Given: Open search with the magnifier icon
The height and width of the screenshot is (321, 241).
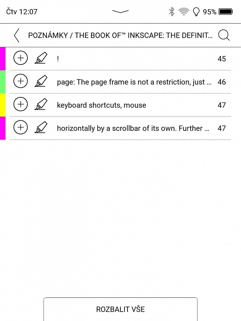Looking at the screenshot, I should coord(224,35).
